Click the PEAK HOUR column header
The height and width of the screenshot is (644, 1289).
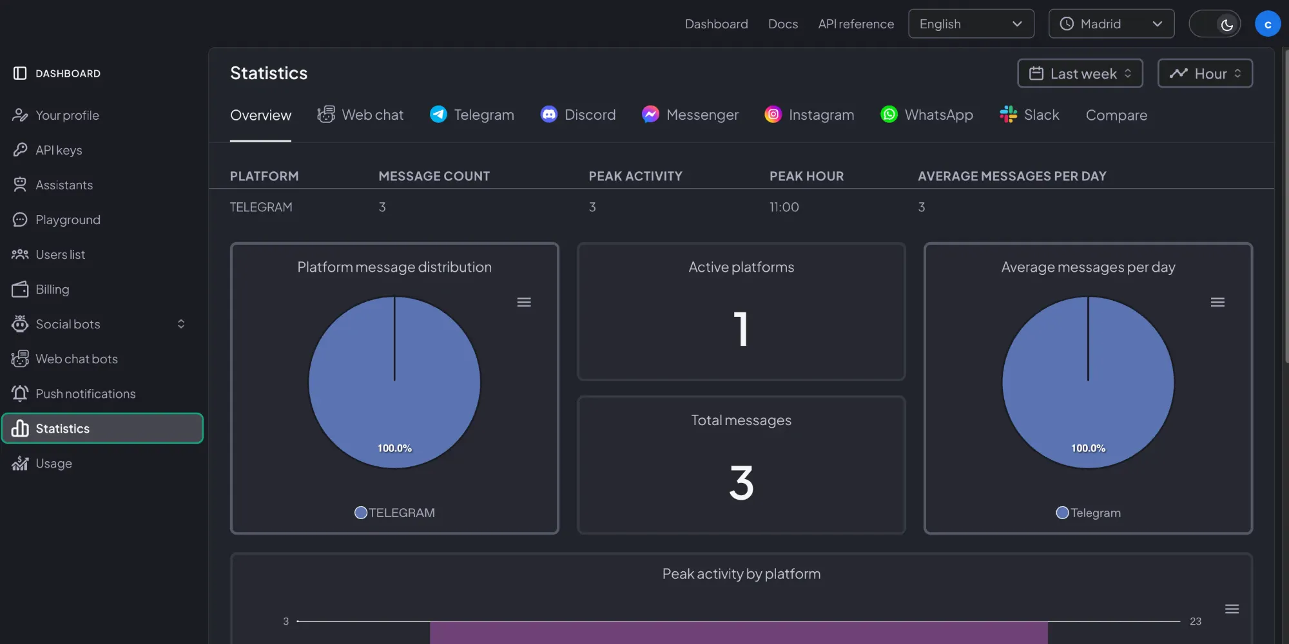(806, 176)
